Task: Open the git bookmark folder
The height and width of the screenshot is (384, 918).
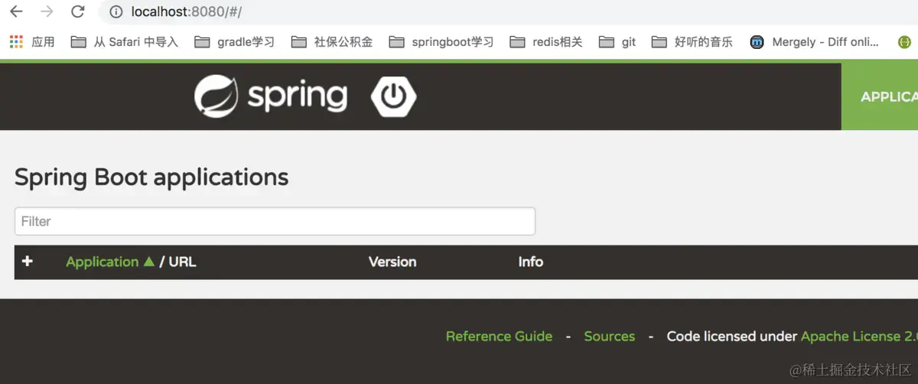Action: pyautogui.click(x=617, y=42)
